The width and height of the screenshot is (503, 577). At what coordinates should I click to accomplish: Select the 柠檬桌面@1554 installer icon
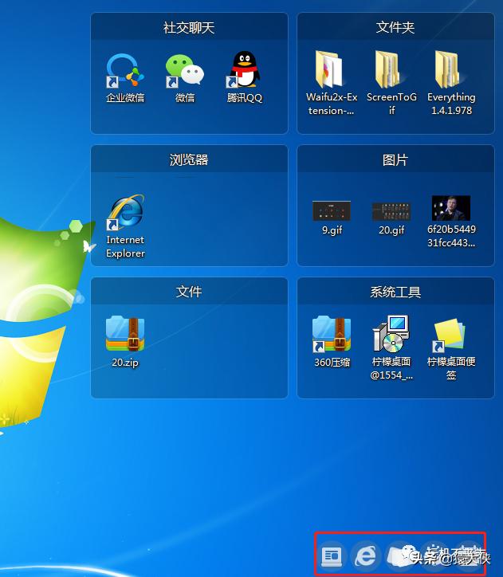tap(391, 333)
